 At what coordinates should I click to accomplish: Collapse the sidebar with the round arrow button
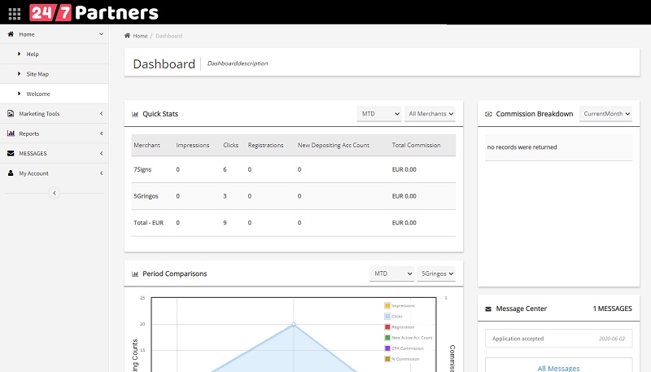click(x=54, y=193)
